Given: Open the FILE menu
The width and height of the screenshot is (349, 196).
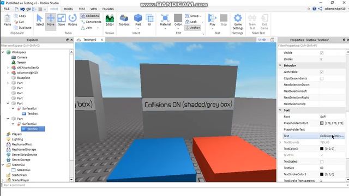Looking at the screenshot, I should click(x=7, y=9).
